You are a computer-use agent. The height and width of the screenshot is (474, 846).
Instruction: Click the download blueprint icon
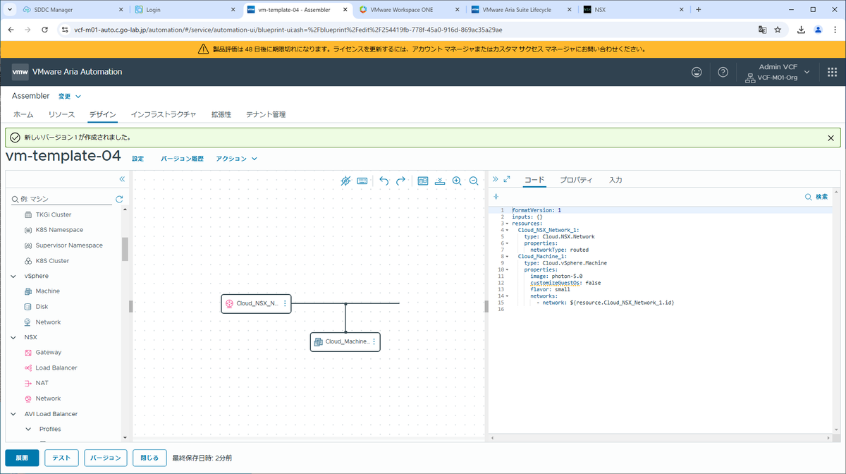[440, 181]
